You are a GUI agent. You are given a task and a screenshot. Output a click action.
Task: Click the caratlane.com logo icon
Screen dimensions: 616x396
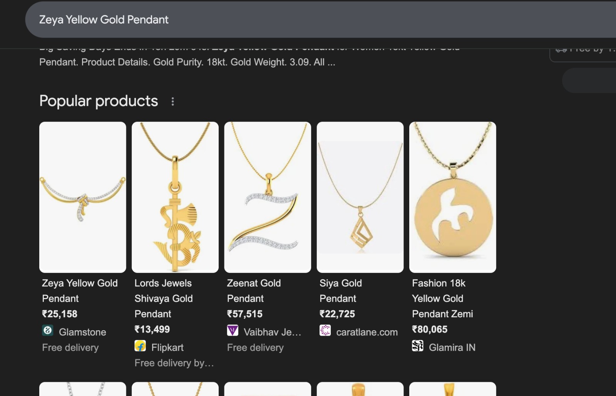coord(325,331)
